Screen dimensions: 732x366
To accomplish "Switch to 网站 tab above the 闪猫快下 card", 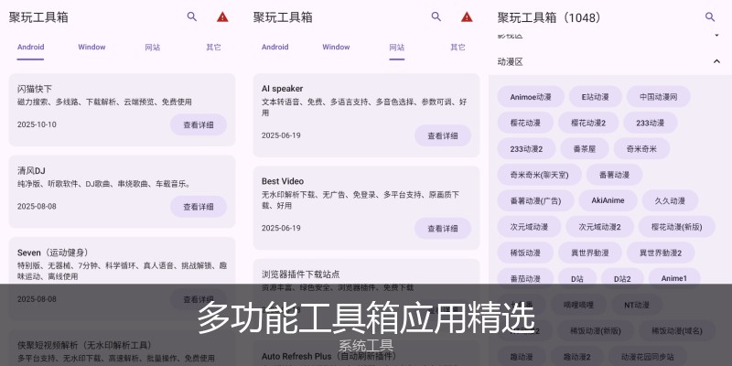I will 153,48.
